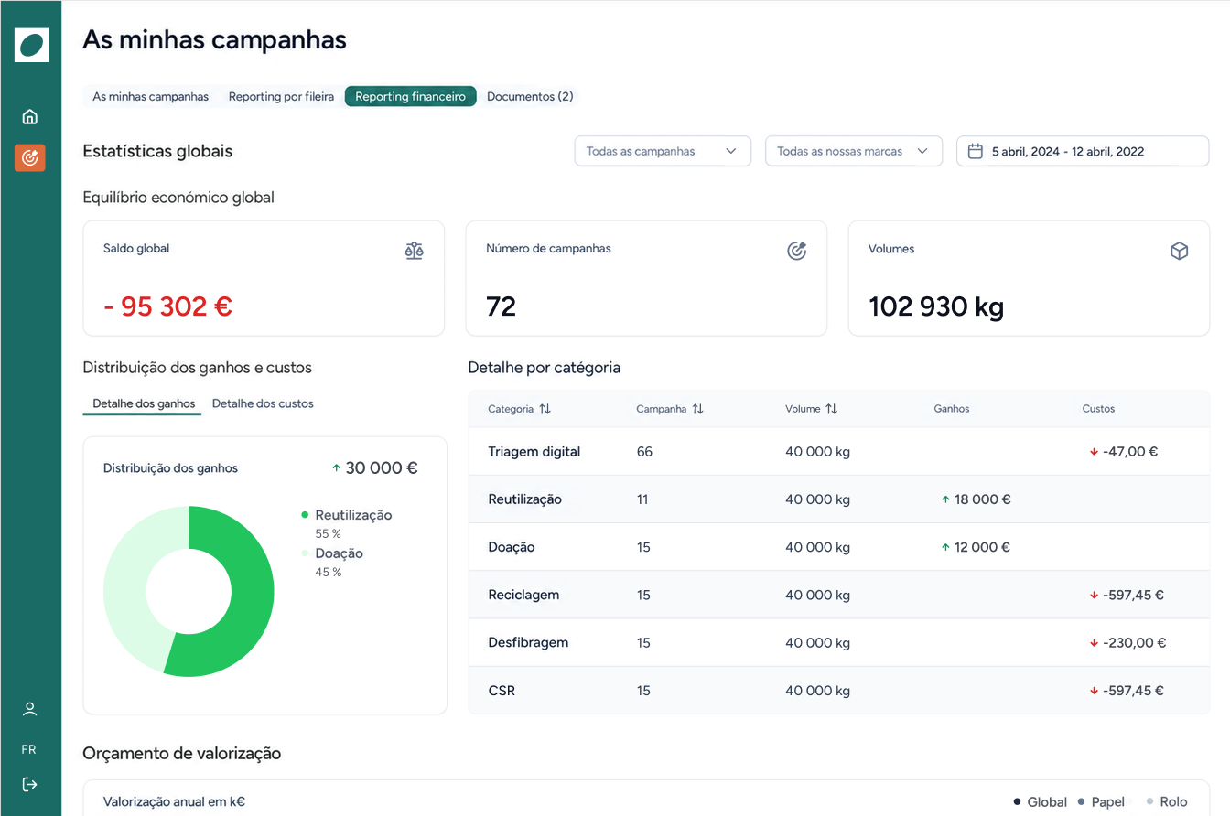Click the green leaf logo in sidebar
This screenshot has width=1230, height=816.
click(x=31, y=45)
